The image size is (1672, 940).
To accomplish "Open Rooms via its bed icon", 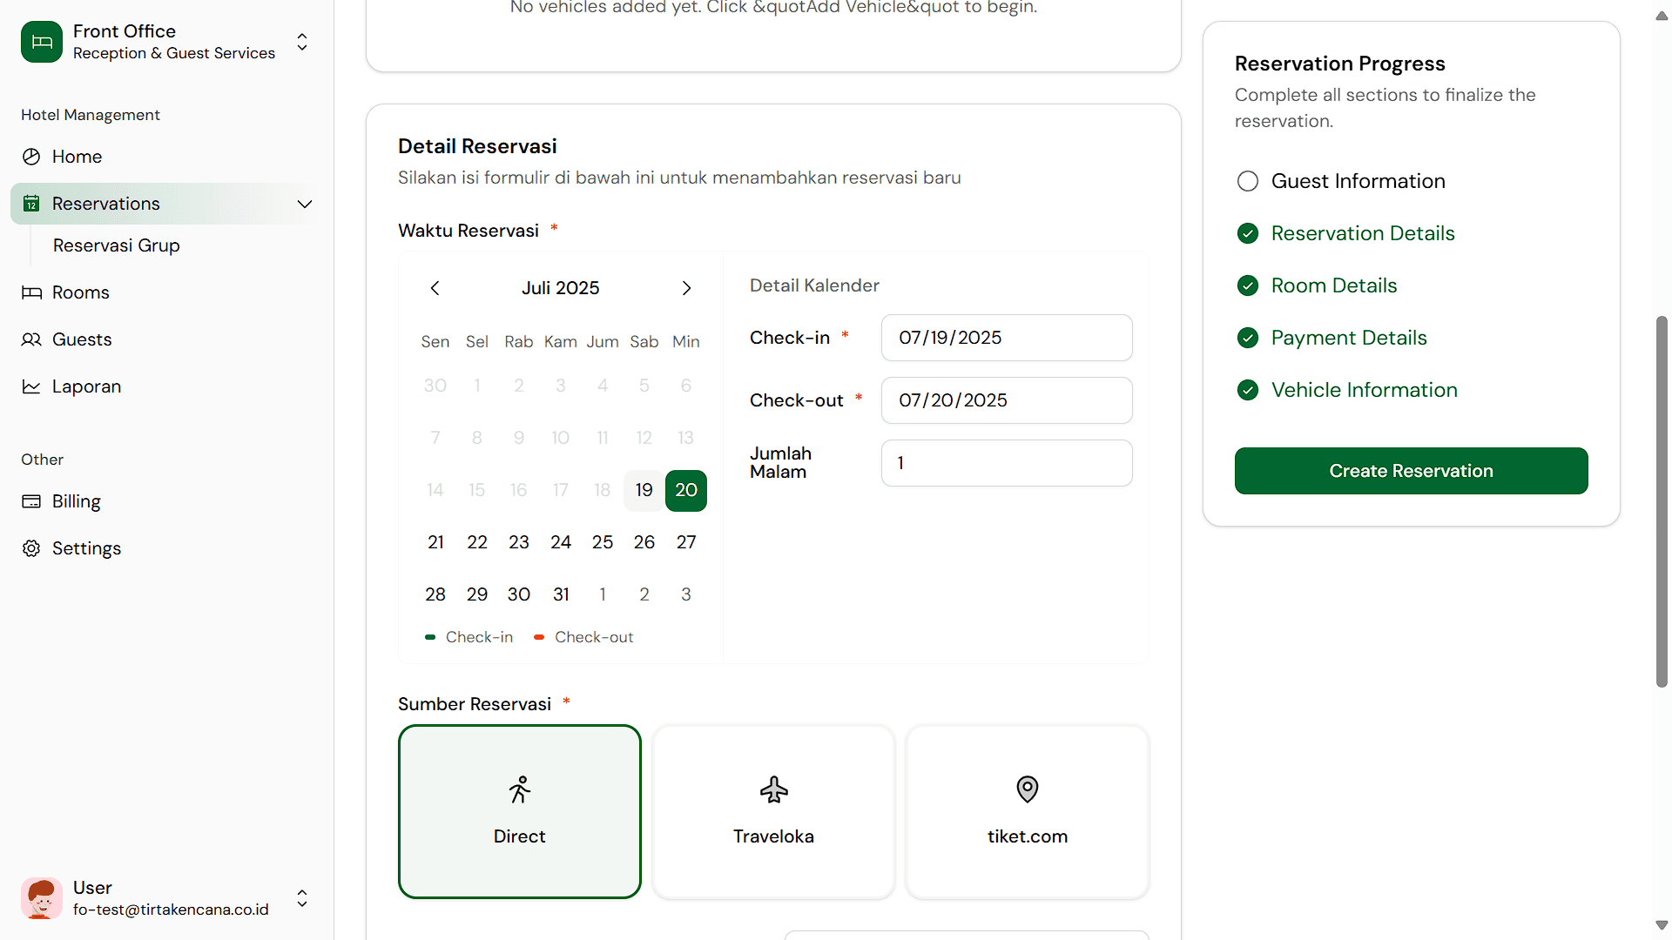I will tap(31, 292).
